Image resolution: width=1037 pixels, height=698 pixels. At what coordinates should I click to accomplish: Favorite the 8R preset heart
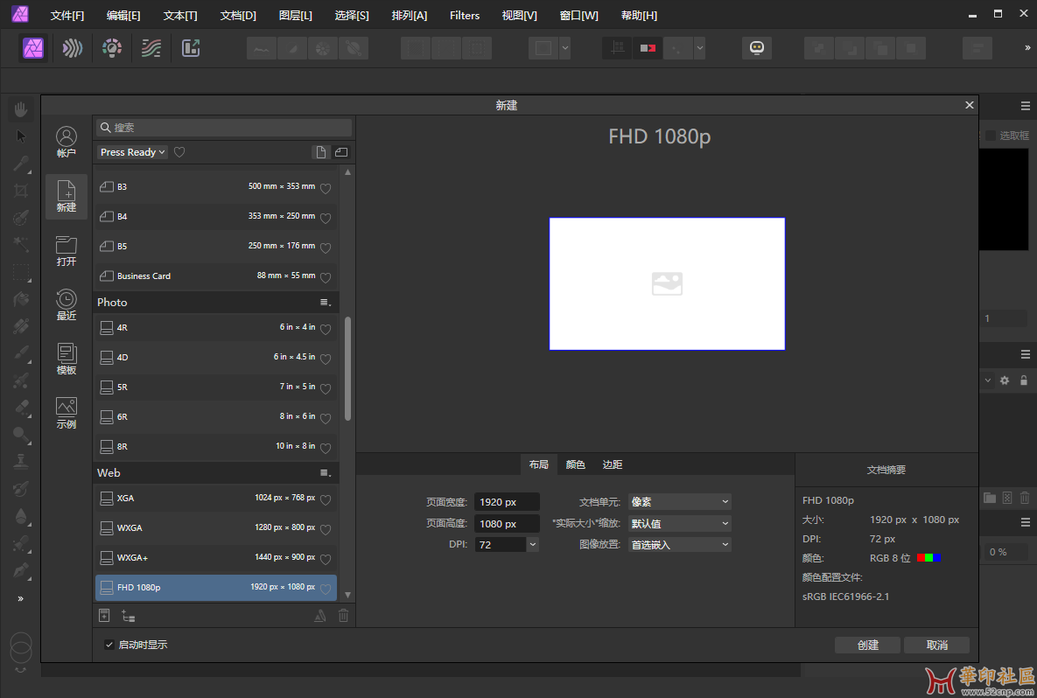[x=326, y=448]
